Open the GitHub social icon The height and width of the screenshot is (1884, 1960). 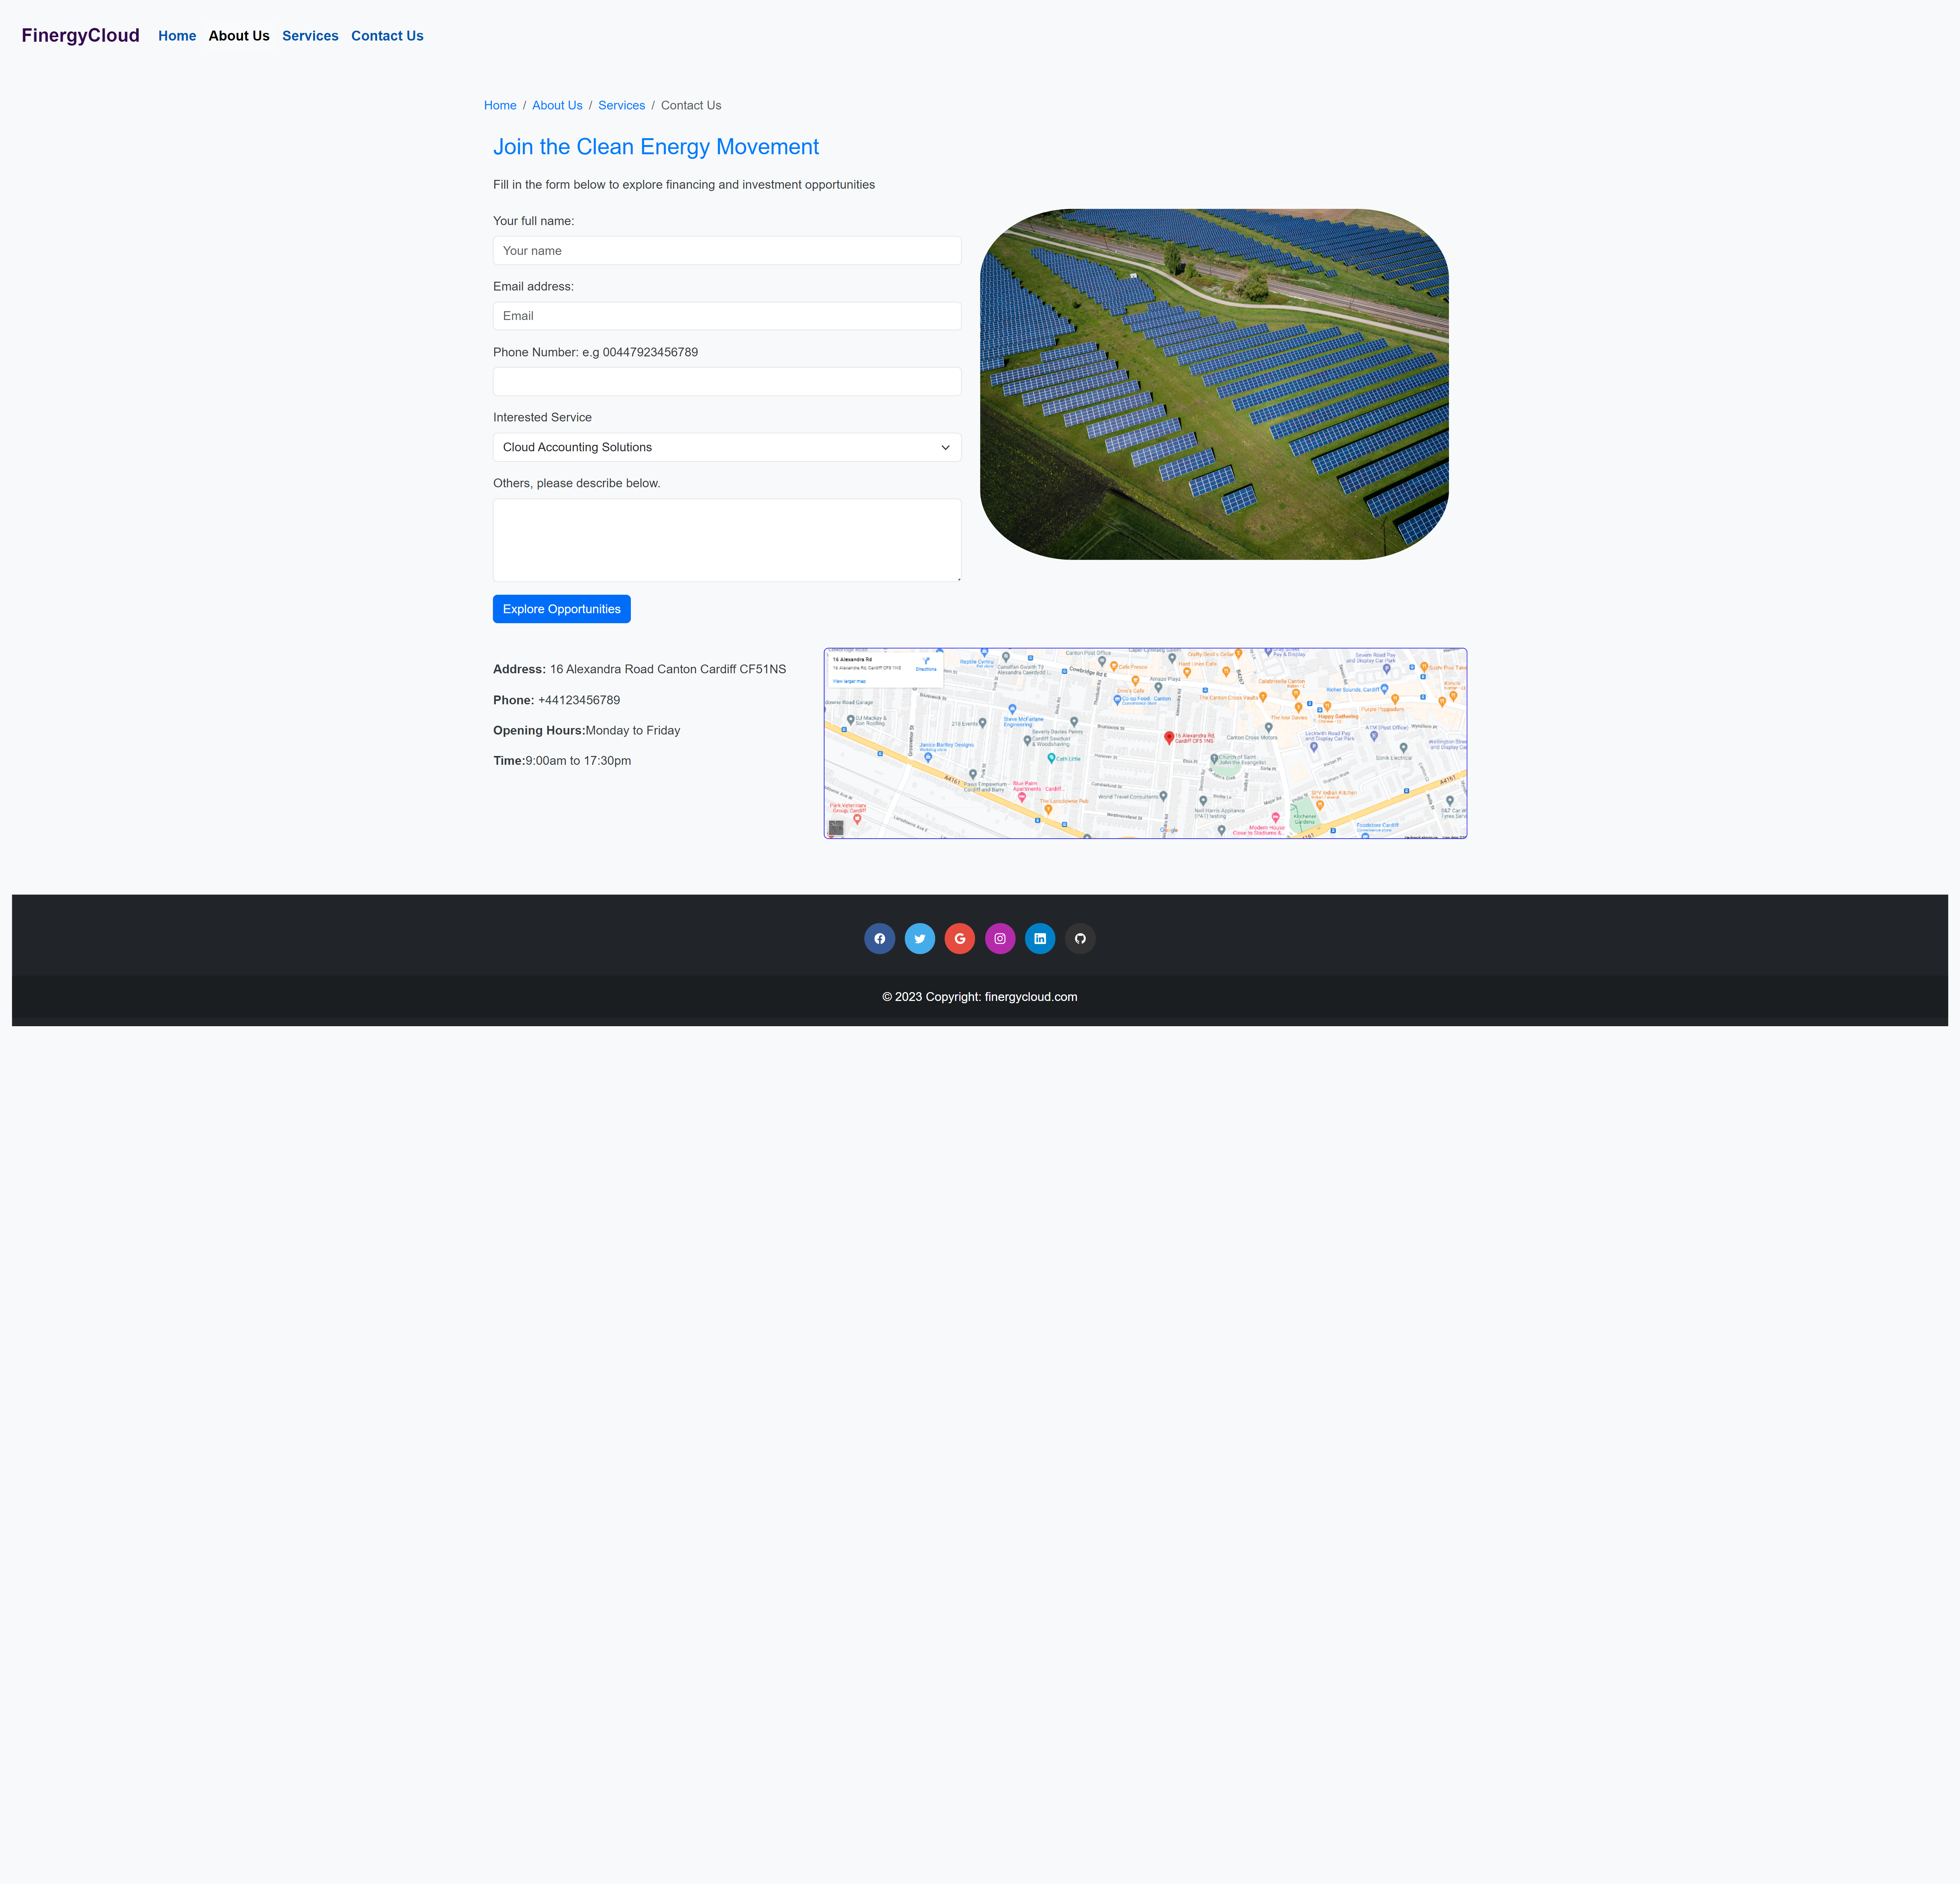click(1079, 938)
